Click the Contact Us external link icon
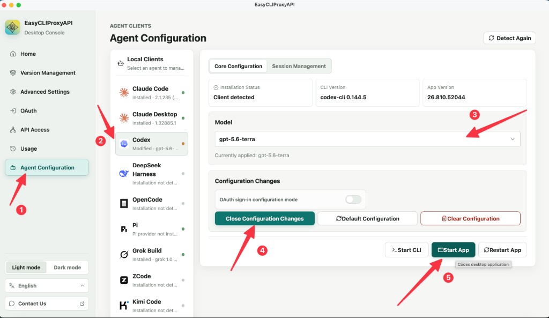Image resolution: width=549 pixels, height=318 pixels. point(82,304)
